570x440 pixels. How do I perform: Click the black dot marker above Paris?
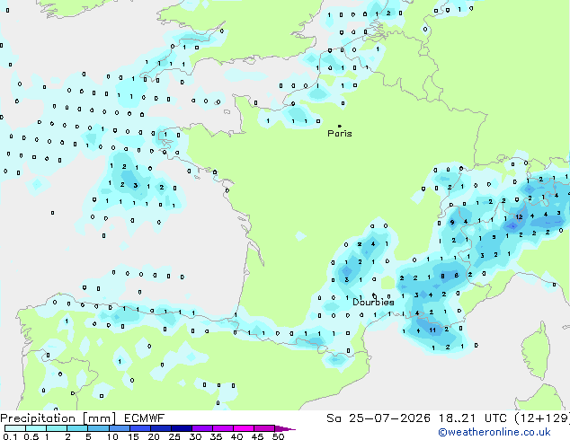[x=340, y=126]
